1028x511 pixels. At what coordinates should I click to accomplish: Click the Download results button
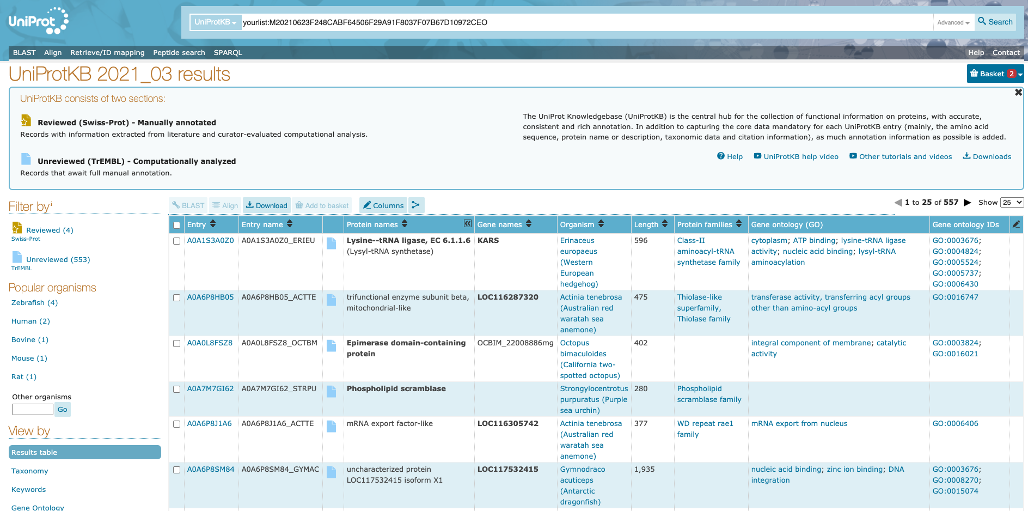[266, 205]
